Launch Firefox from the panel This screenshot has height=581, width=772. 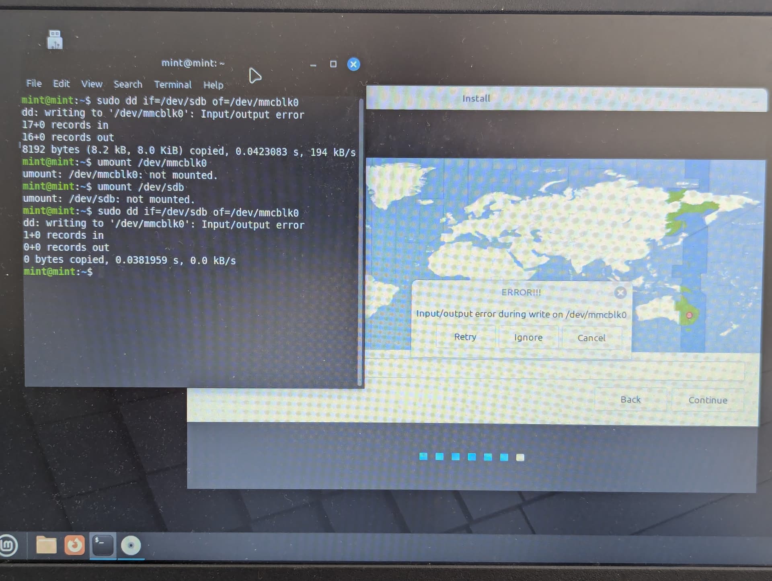tap(74, 545)
